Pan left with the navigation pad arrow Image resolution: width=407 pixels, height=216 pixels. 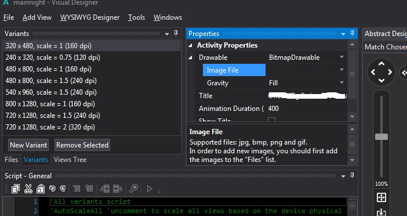click(373, 72)
